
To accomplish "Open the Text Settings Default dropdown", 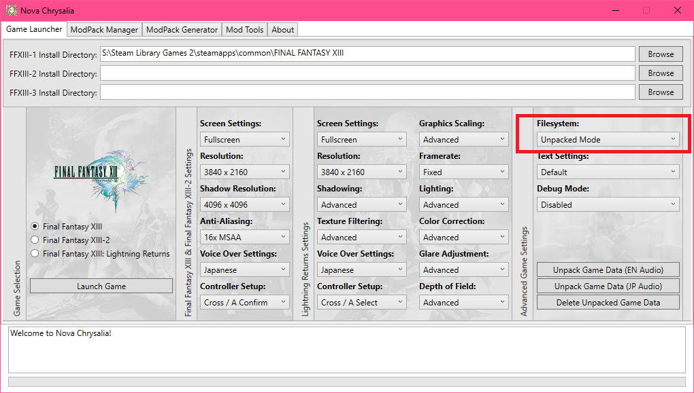I will point(608,172).
